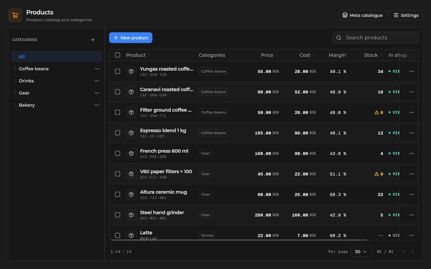Check the French press 600 ml row
The width and height of the screenshot is (431, 269).
pos(118,153)
